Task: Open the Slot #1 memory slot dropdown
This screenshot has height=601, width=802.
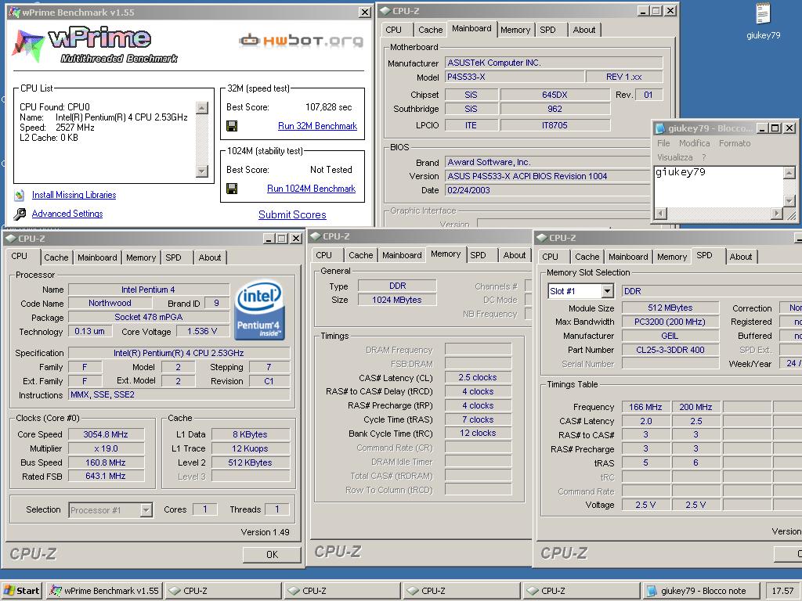Action: coord(607,291)
